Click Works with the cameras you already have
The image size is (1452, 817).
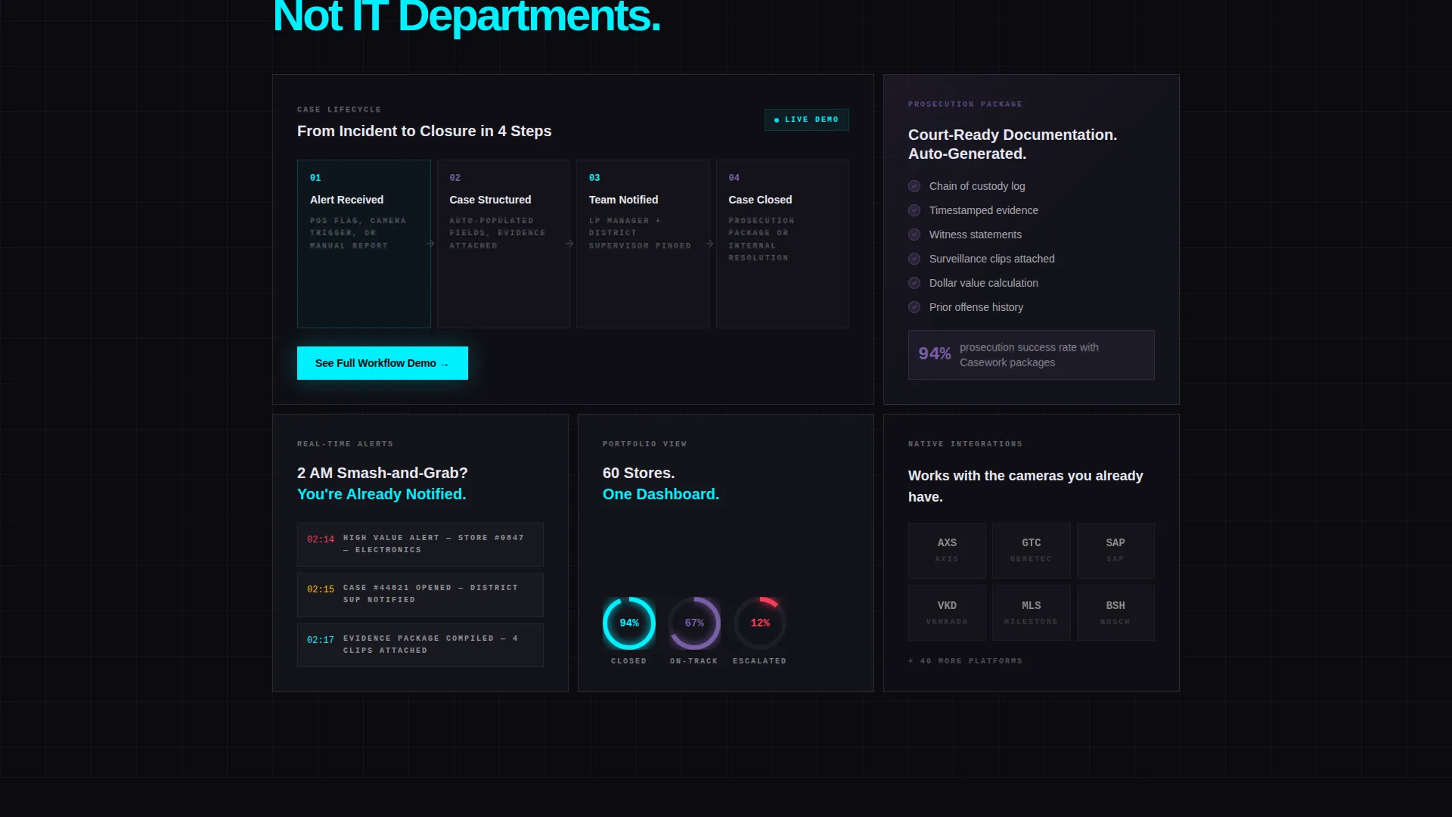click(x=1025, y=486)
